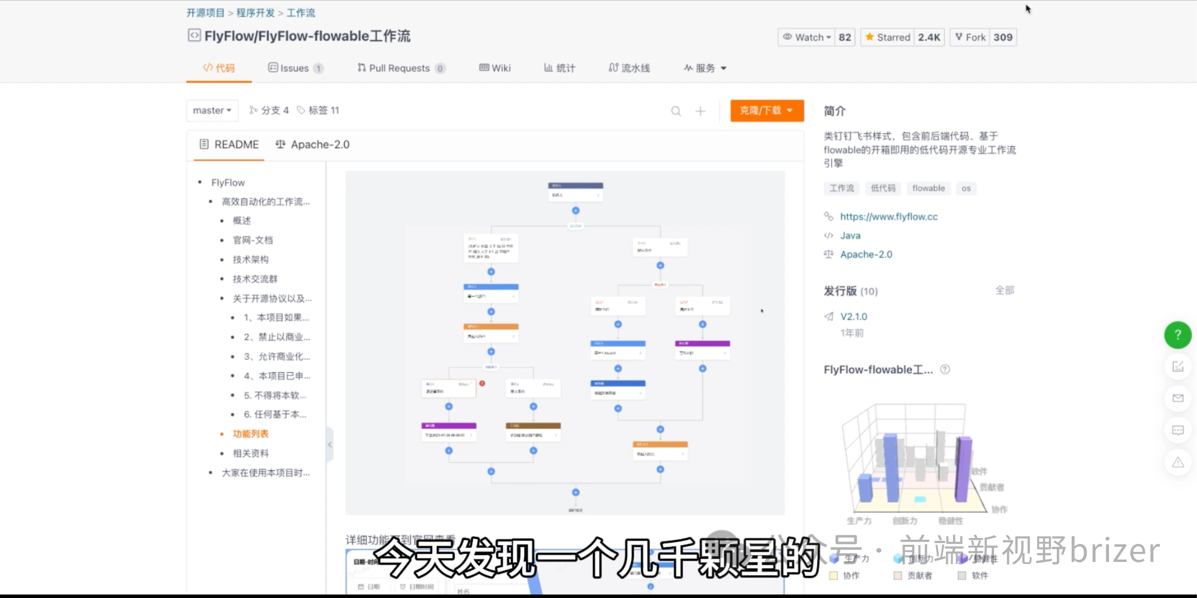Open the master branch dropdown
Viewport: 1197px width, 598px height.
click(212, 111)
